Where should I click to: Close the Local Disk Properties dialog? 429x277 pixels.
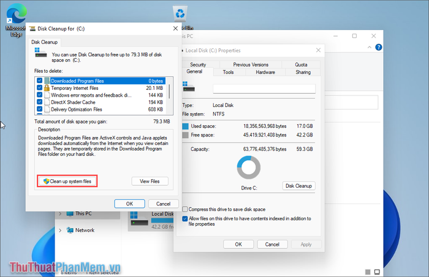[318, 50]
